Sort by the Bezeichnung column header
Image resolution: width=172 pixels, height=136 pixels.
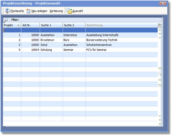point(121,25)
